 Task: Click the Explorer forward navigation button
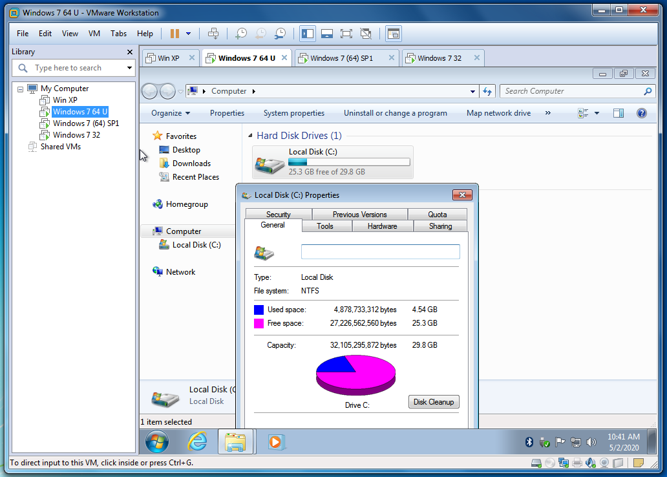167,91
